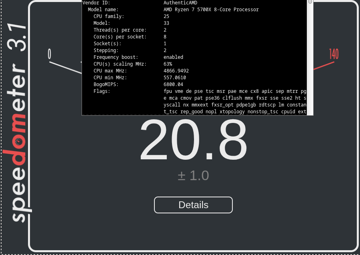
Task: Click the 'Vendor ID:' label
Action: pyautogui.click(x=96, y=3)
